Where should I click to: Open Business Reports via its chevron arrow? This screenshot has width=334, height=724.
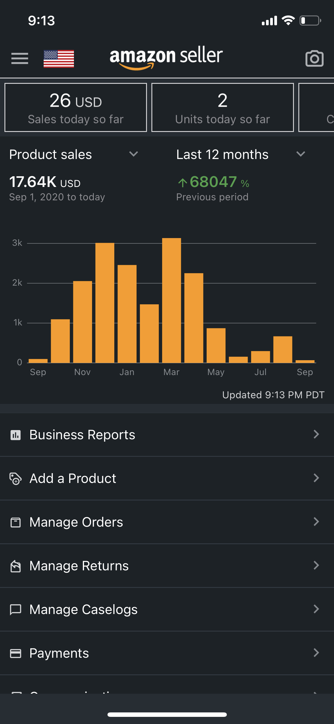pyautogui.click(x=316, y=435)
